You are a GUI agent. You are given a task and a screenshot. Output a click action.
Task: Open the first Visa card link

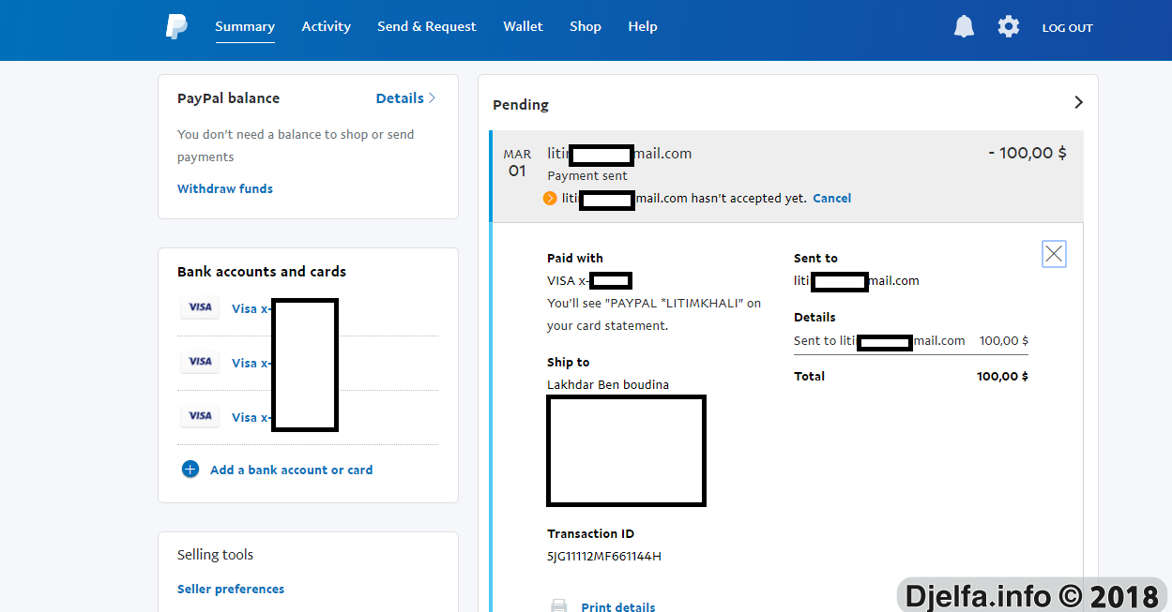click(x=251, y=308)
